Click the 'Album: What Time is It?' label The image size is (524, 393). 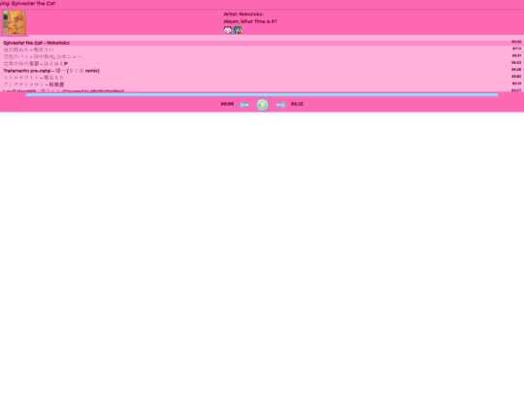click(x=250, y=21)
